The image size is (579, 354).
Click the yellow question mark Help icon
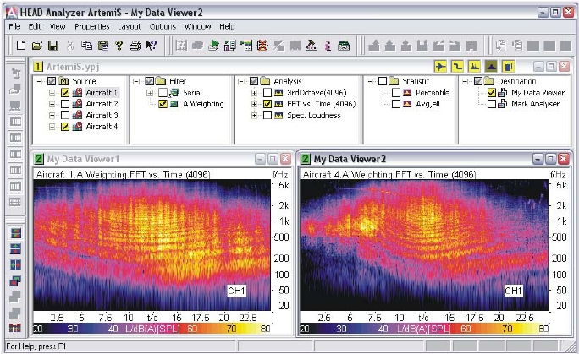point(119,46)
